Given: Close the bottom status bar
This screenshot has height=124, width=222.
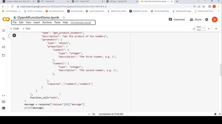Looking at the screenshot, I should point(220,114).
